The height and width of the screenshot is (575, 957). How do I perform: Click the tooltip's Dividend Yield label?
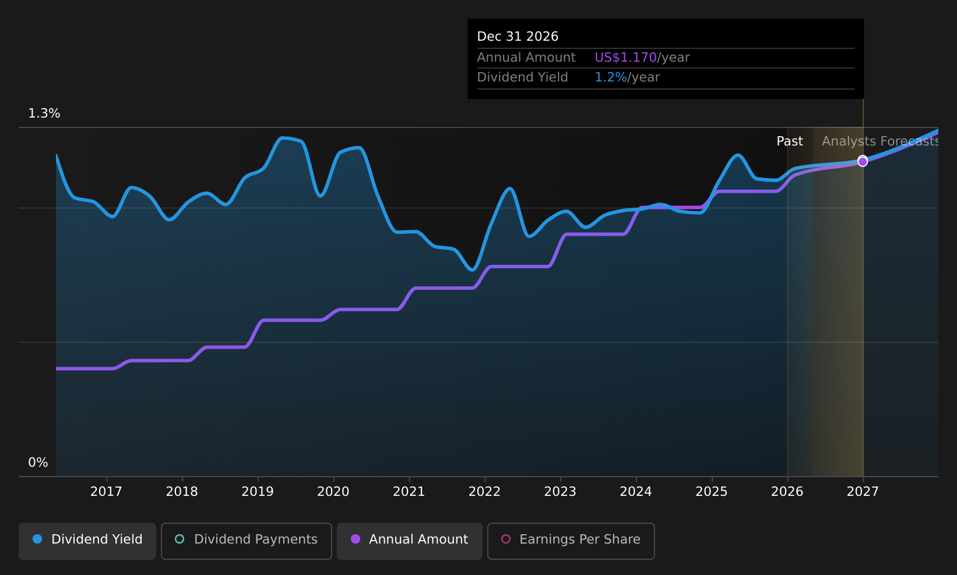tap(522, 77)
